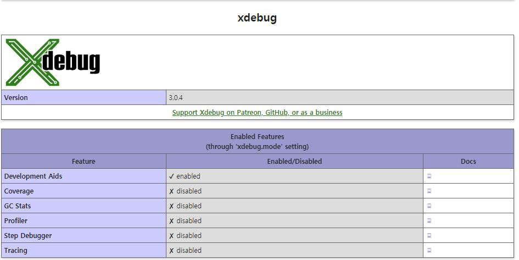Viewport: 519px width, 260px height.
Task: Click the Feature column header
Action: (x=83, y=161)
